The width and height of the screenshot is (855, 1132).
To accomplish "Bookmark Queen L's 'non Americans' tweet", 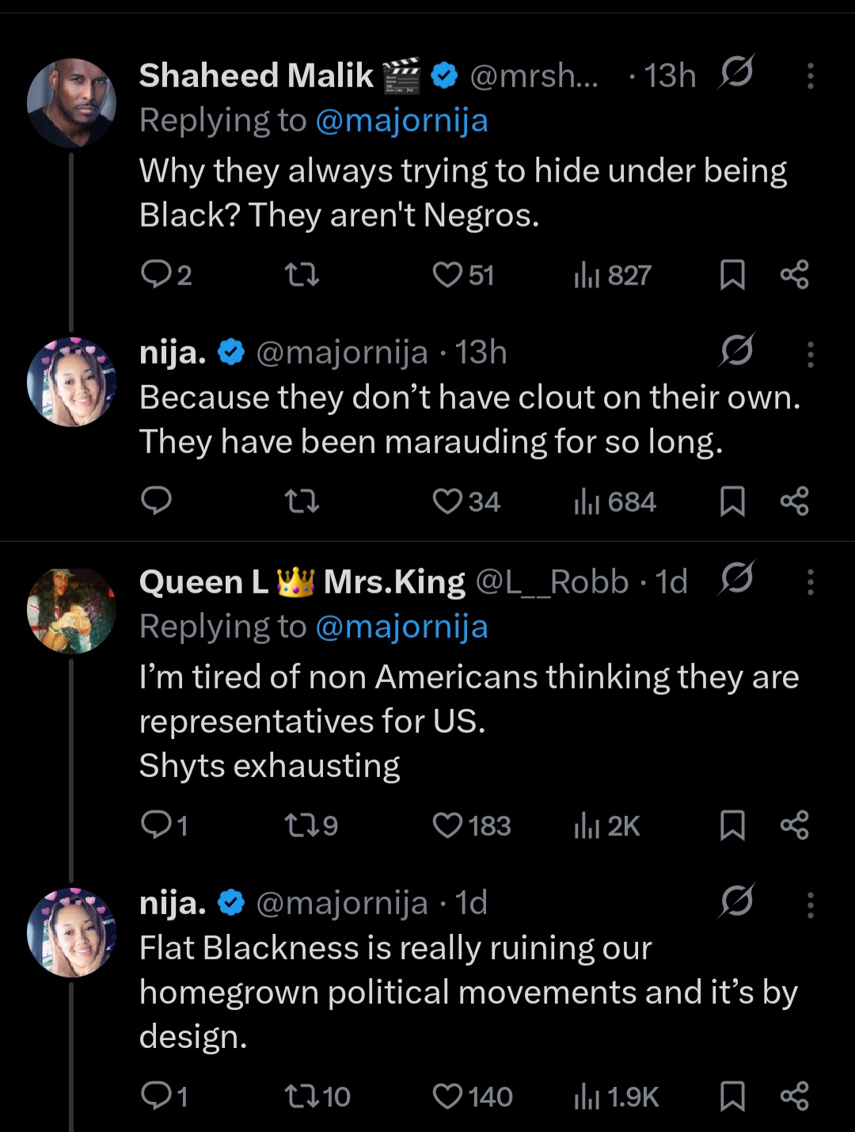I will click(x=732, y=825).
